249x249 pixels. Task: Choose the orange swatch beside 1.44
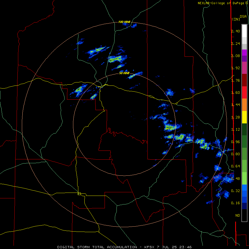(244, 105)
